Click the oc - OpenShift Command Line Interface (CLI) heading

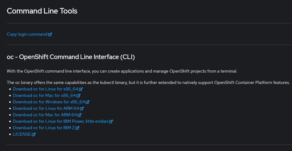[x=71, y=57]
